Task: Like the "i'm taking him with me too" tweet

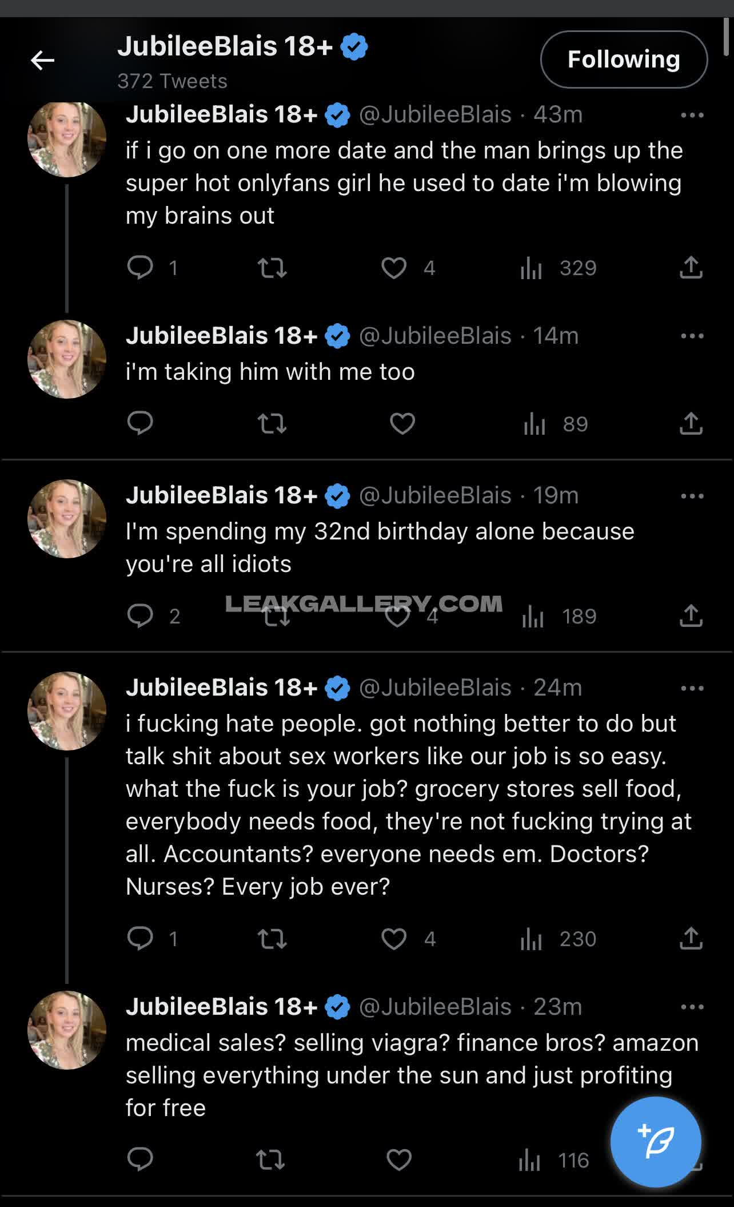Action: point(402,424)
